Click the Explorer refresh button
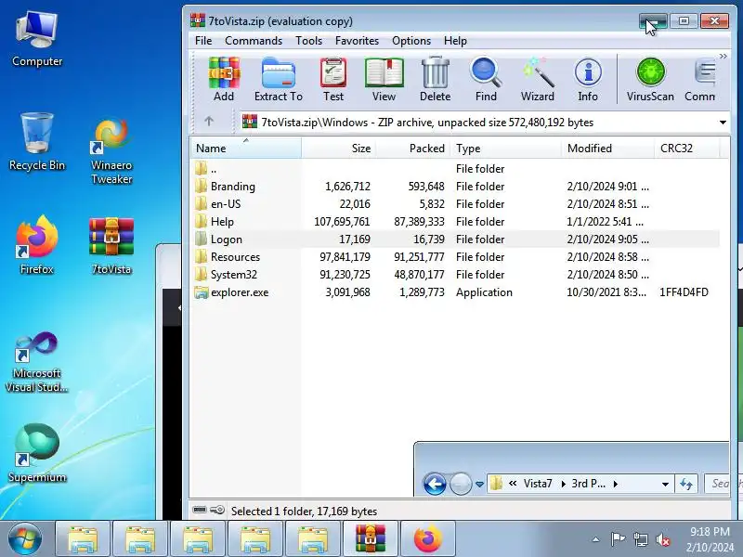The image size is (743, 557). pyautogui.click(x=686, y=484)
